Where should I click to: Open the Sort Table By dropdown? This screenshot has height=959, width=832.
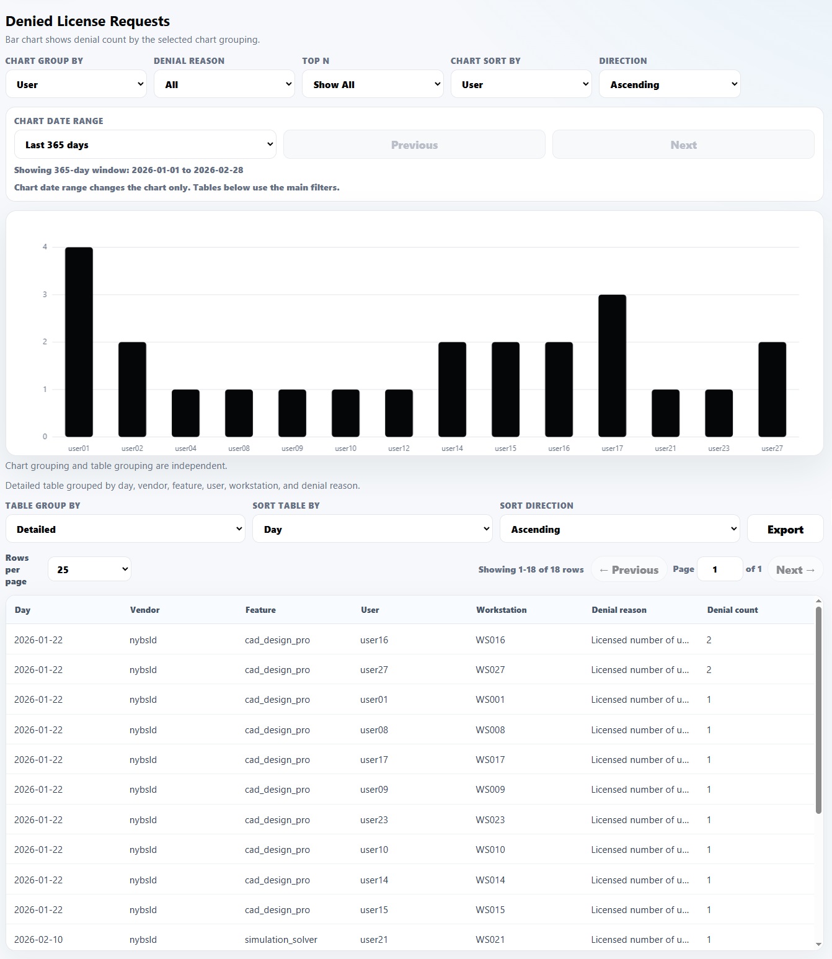[x=373, y=529]
